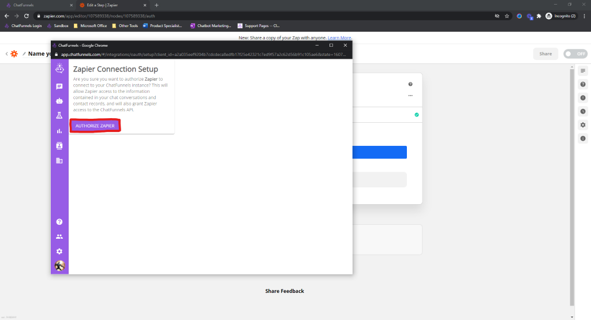The image size is (591, 320).
Task: Open the ChatFunnels bot logo home icon
Action: [59, 69]
